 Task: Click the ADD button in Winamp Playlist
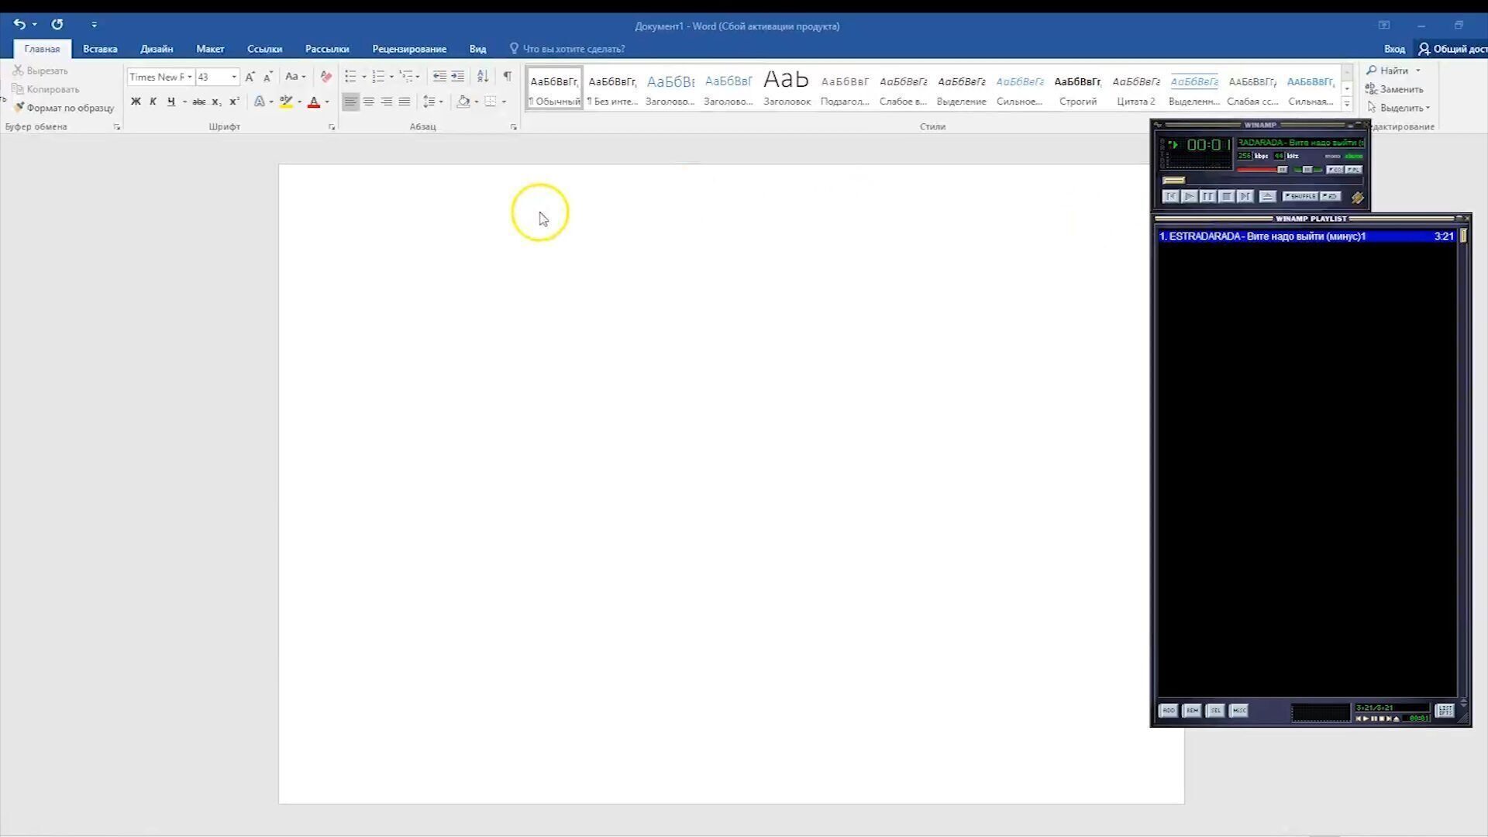(1168, 711)
